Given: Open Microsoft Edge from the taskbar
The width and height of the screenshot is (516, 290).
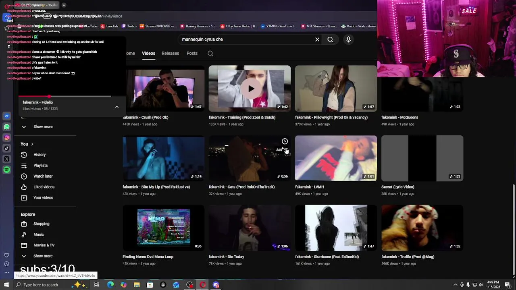Looking at the screenshot, I should tap(110, 285).
